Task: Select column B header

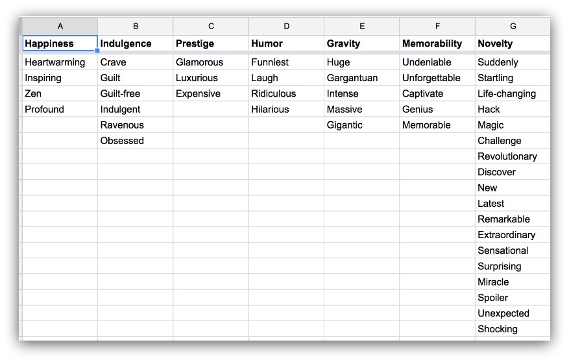Action: pyautogui.click(x=136, y=26)
